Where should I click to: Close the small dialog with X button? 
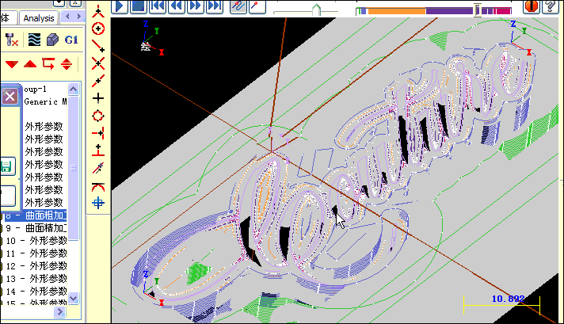pyautogui.click(x=10, y=97)
